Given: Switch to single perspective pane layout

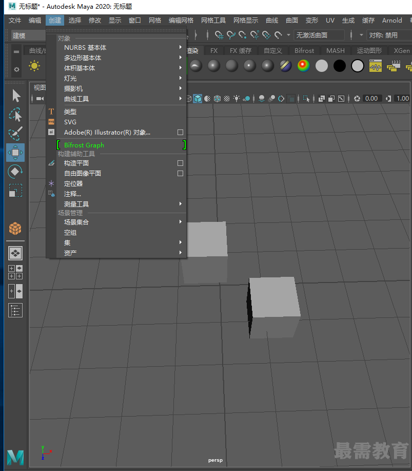Looking at the screenshot, I should pos(15,253).
